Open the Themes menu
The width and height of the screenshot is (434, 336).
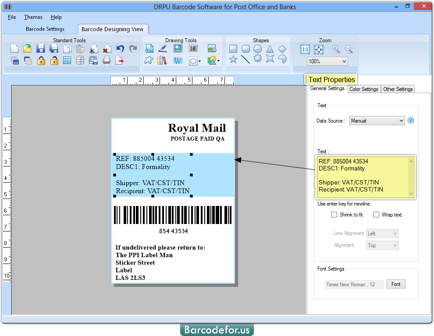[33, 17]
